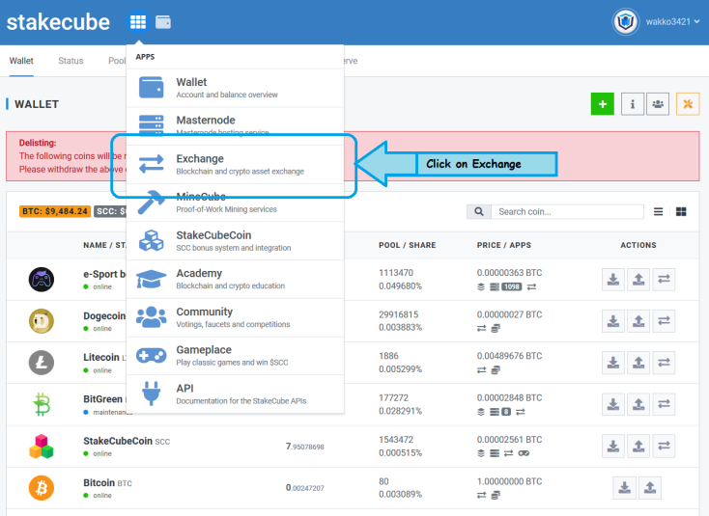Open the apps grid icon in header

pos(138,21)
